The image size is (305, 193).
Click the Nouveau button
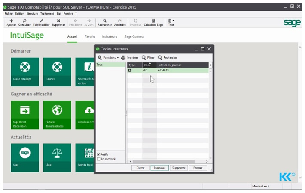coord(159,168)
